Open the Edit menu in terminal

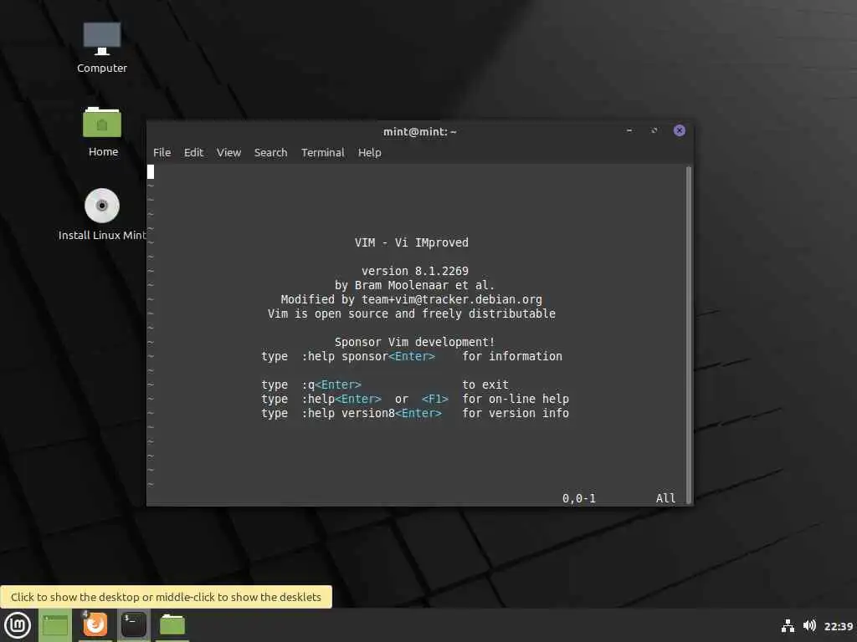point(193,152)
